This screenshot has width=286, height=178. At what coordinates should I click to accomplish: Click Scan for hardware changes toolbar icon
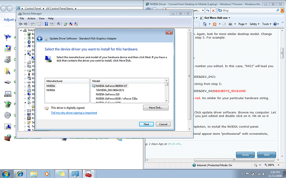coord(59,24)
